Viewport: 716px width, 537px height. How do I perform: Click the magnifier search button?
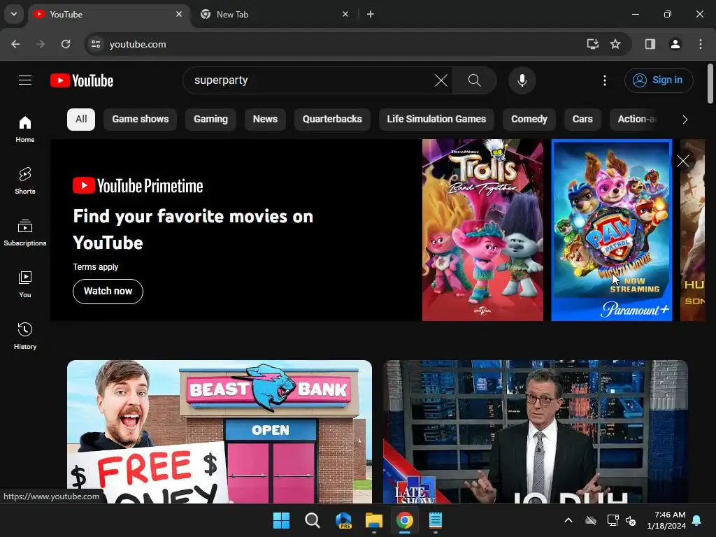click(x=475, y=81)
